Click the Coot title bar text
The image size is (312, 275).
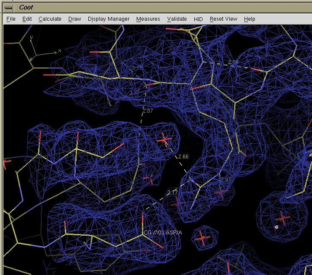[x=26, y=7]
